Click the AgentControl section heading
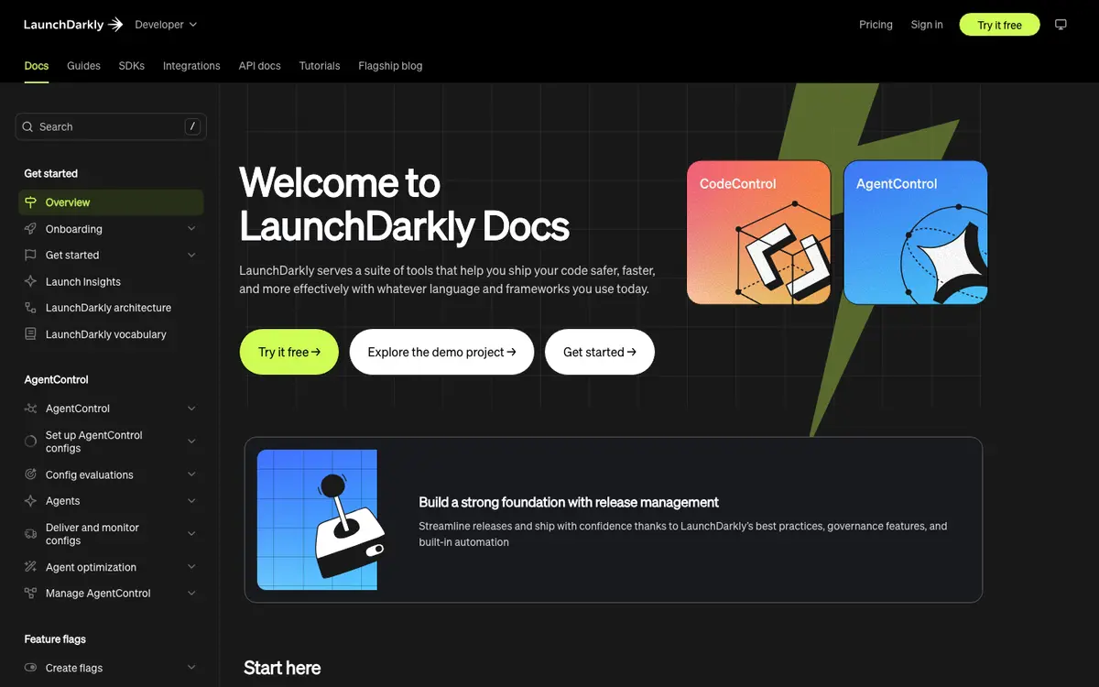The width and height of the screenshot is (1099, 687). tap(56, 379)
